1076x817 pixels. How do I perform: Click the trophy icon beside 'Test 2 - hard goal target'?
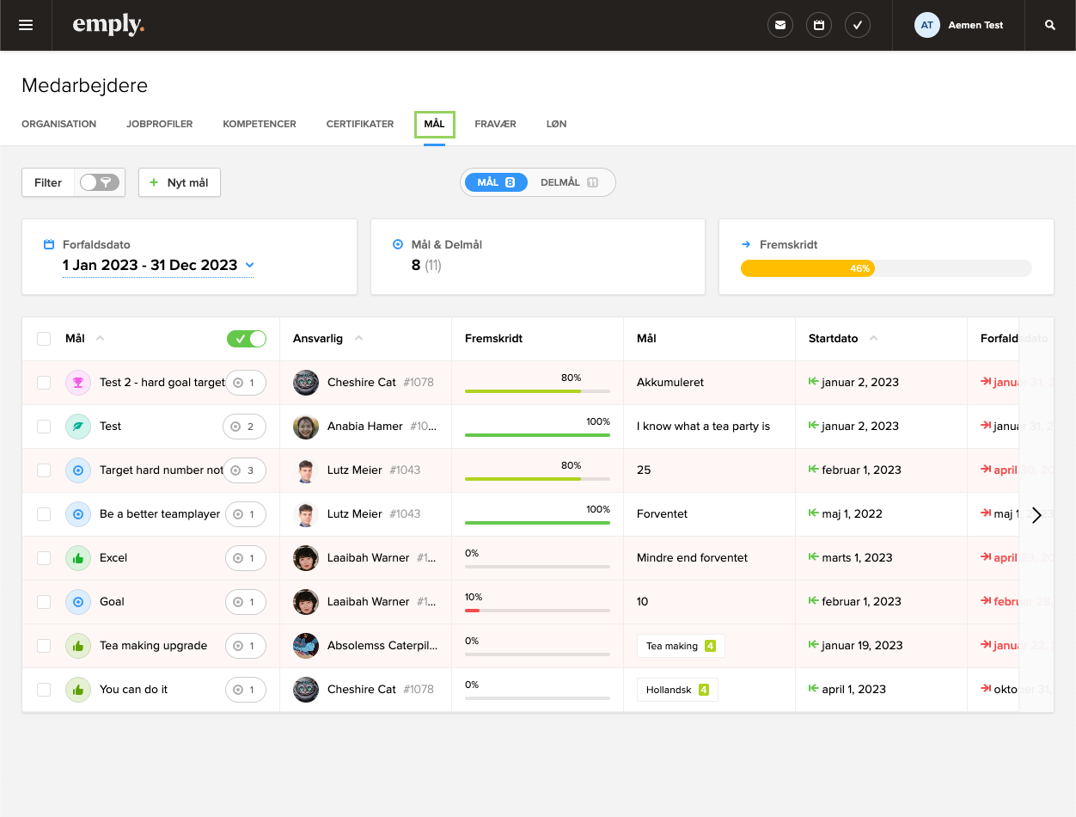[x=77, y=382]
